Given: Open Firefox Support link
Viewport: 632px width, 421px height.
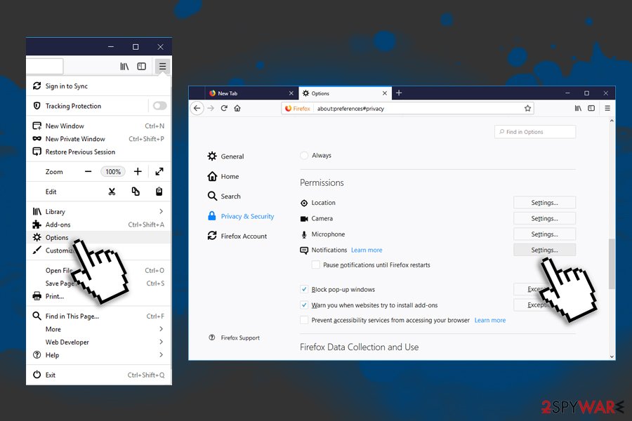Looking at the screenshot, I should [234, 338].
